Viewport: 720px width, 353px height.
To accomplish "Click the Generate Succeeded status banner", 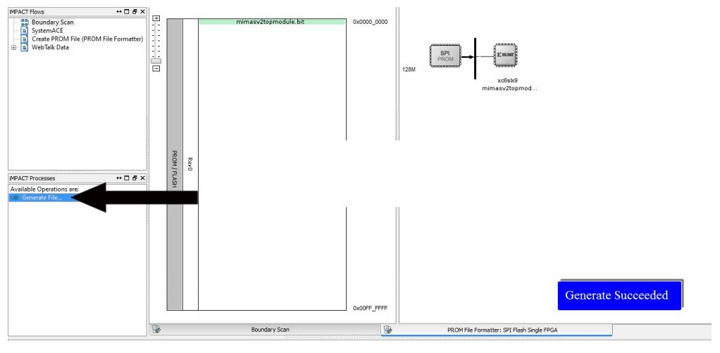I will pyautogui.click(x=616, y=295).
